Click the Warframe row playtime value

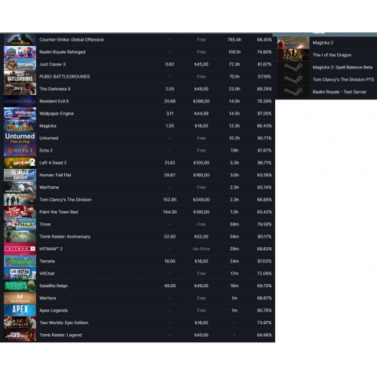(234, 188)
